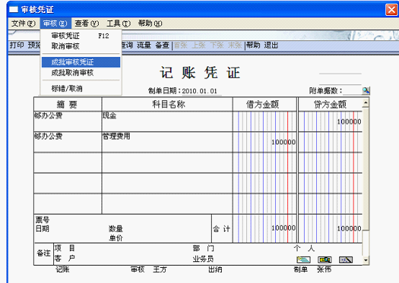Click the credit total 100000 in 合计 row
Screen dimensions: 399x283
pos(349,228)
